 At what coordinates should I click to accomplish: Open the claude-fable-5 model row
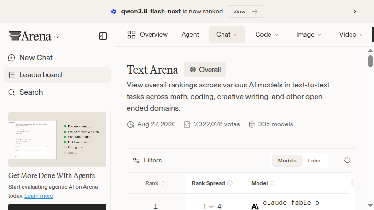[x=291, y=203]
